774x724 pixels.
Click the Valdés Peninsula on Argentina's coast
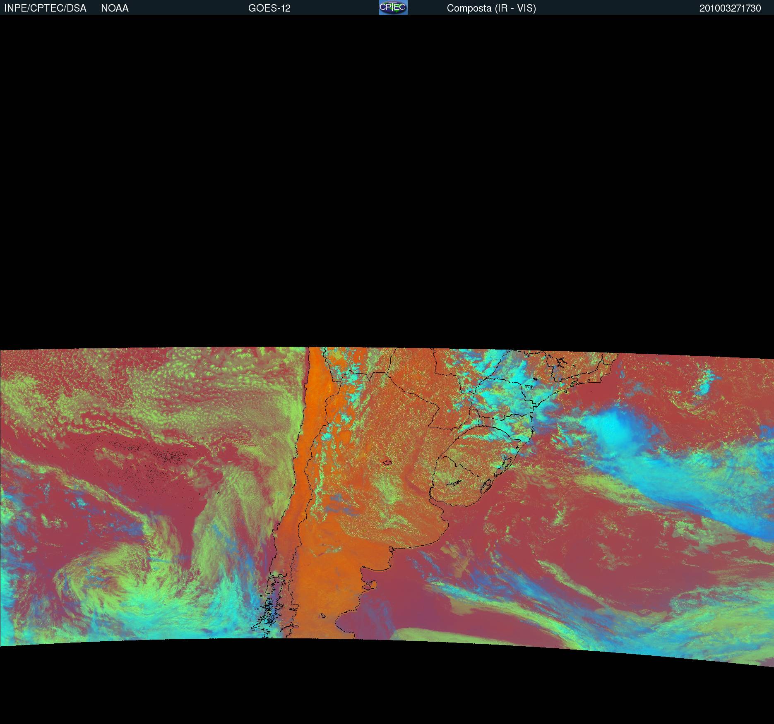tap(373, 585)
